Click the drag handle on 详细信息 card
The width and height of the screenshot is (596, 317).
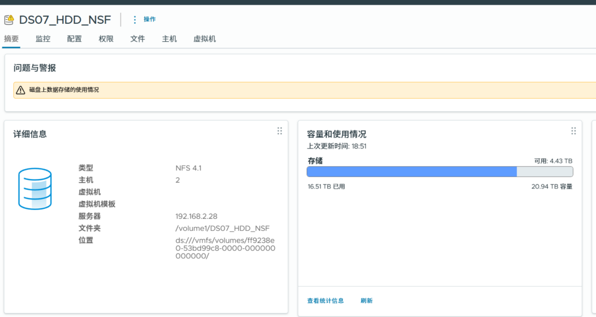tap(279, 131)
